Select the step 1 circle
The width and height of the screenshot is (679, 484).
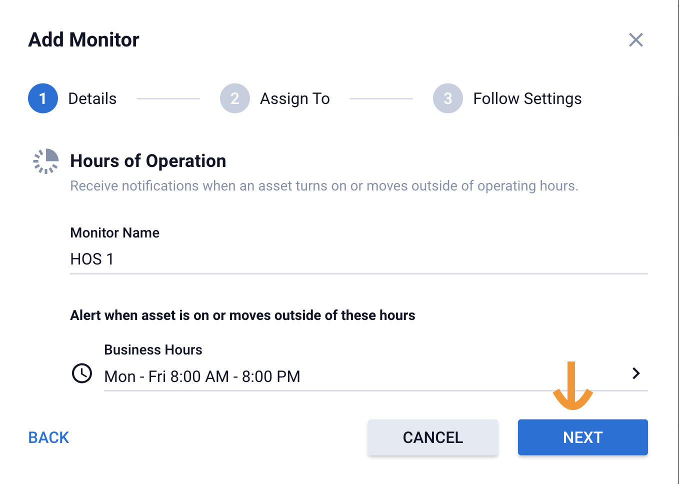[43, 98]
